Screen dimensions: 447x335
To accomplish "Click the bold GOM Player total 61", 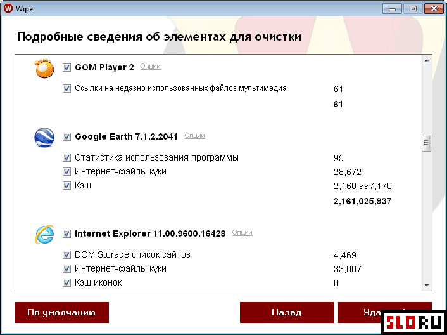I will [x=338, y=104].
